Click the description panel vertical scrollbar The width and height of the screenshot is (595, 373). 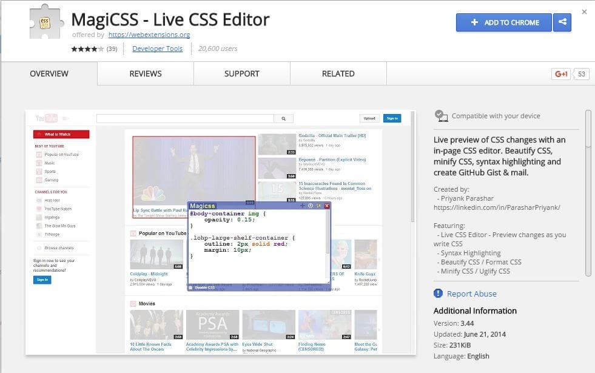[588, 193]
